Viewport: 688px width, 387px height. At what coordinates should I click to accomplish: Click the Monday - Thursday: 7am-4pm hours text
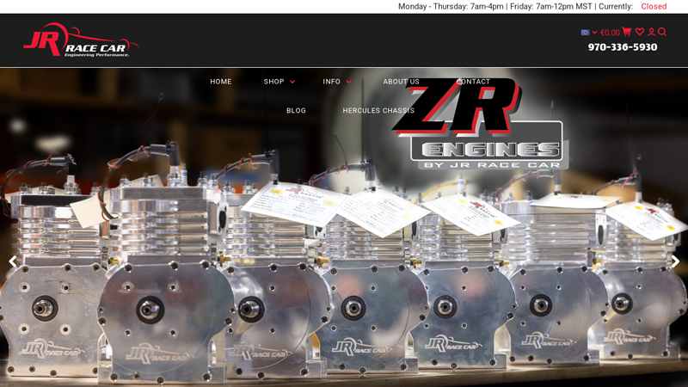click(x=451, y=7)
